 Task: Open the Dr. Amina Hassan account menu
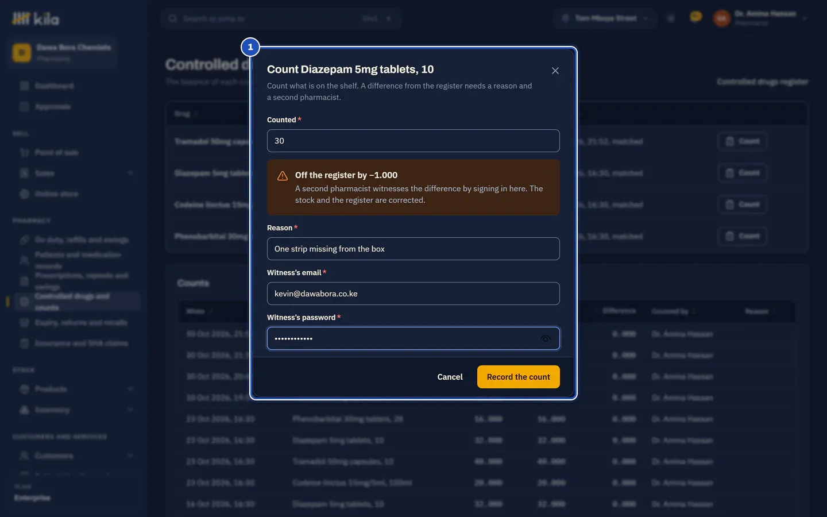[760, 18]
